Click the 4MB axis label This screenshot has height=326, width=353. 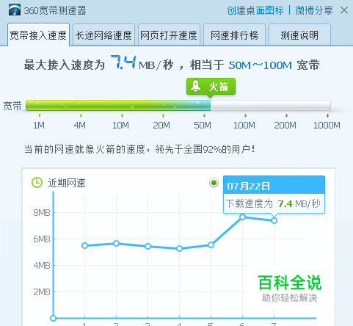42,266
